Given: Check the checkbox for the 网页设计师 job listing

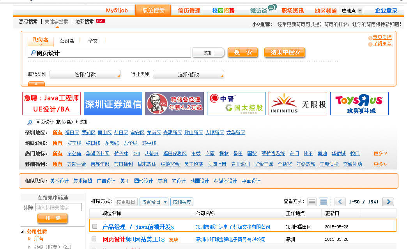Looking at the screenshot, I should (94, 239).
